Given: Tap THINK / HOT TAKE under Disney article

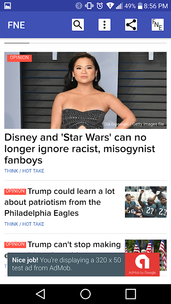Looking at the screenshot, I should click(x=24, y=171).
